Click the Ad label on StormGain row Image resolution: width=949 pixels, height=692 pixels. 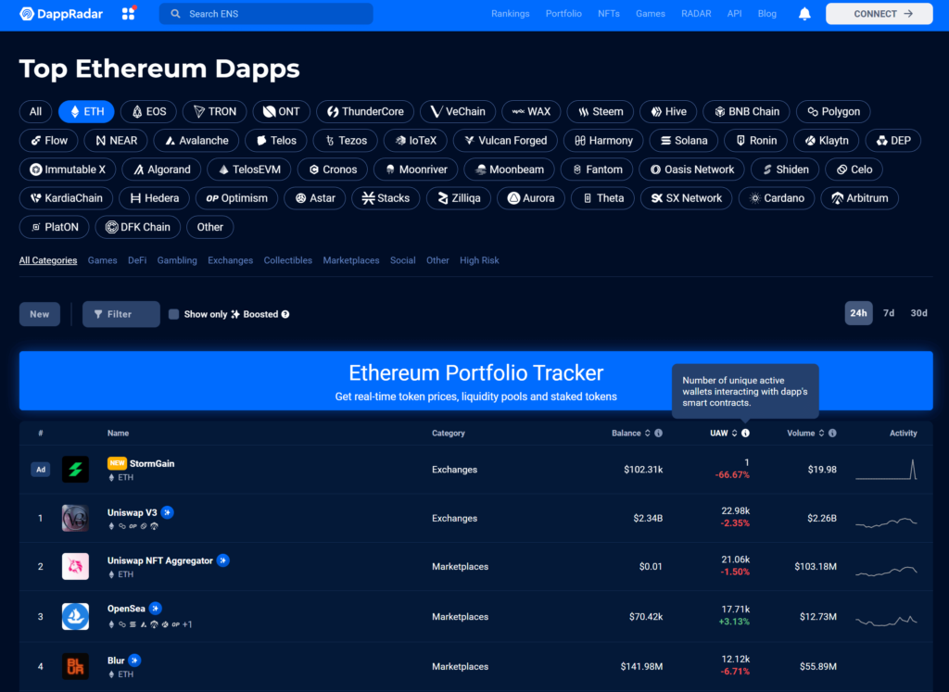pyautogui.click(x=41, y=470)
